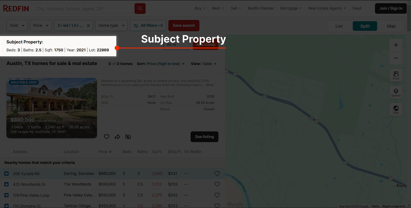Select 206 Vyvjala Rd address in table
Viewport: 411px width, 208px height.
click(x=26, y=174)
